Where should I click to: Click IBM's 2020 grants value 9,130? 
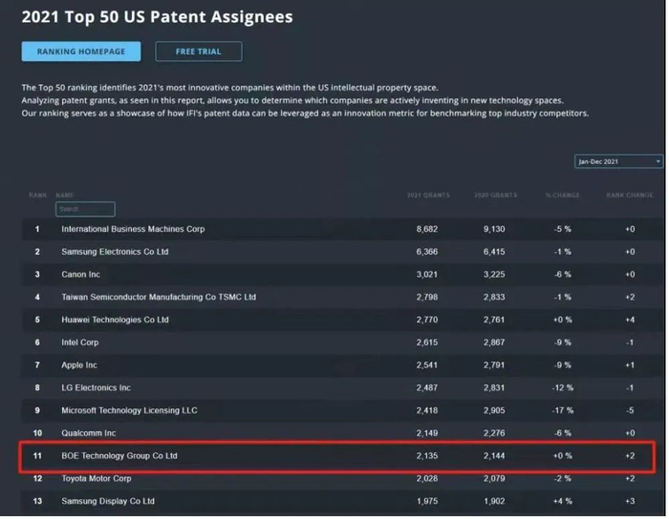[494, 229]
